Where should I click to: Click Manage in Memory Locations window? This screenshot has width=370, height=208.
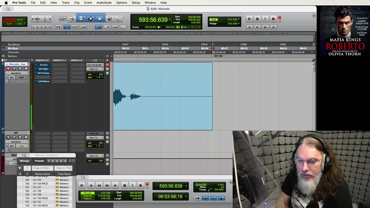(25, 161)
